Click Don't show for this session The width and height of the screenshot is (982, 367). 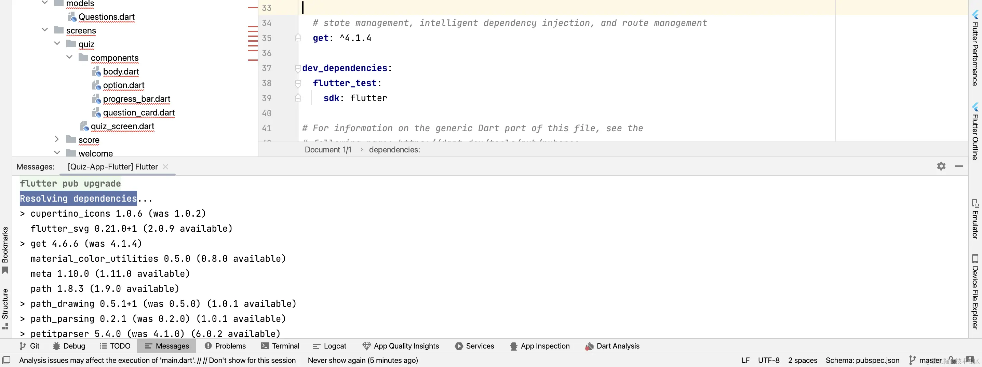pyautogui.click(x=252, y=360)
